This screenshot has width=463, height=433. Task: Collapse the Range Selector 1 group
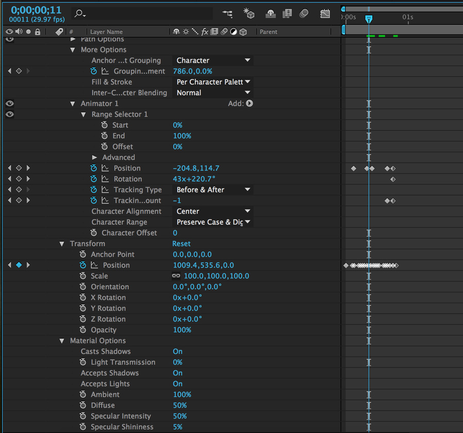[x=83, y=114]
